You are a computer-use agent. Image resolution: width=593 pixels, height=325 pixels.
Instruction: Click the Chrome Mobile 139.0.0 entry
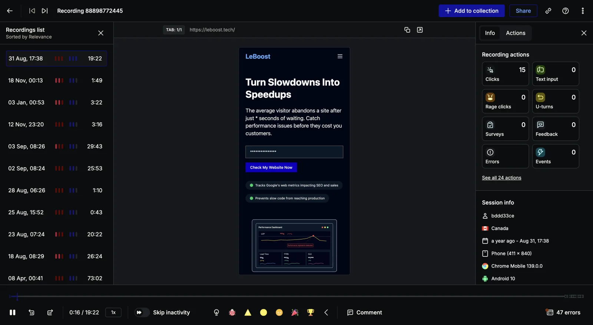517,266
